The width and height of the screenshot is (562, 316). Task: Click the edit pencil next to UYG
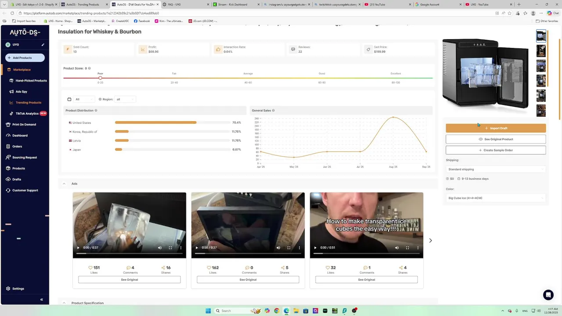[x=43, y=45]
